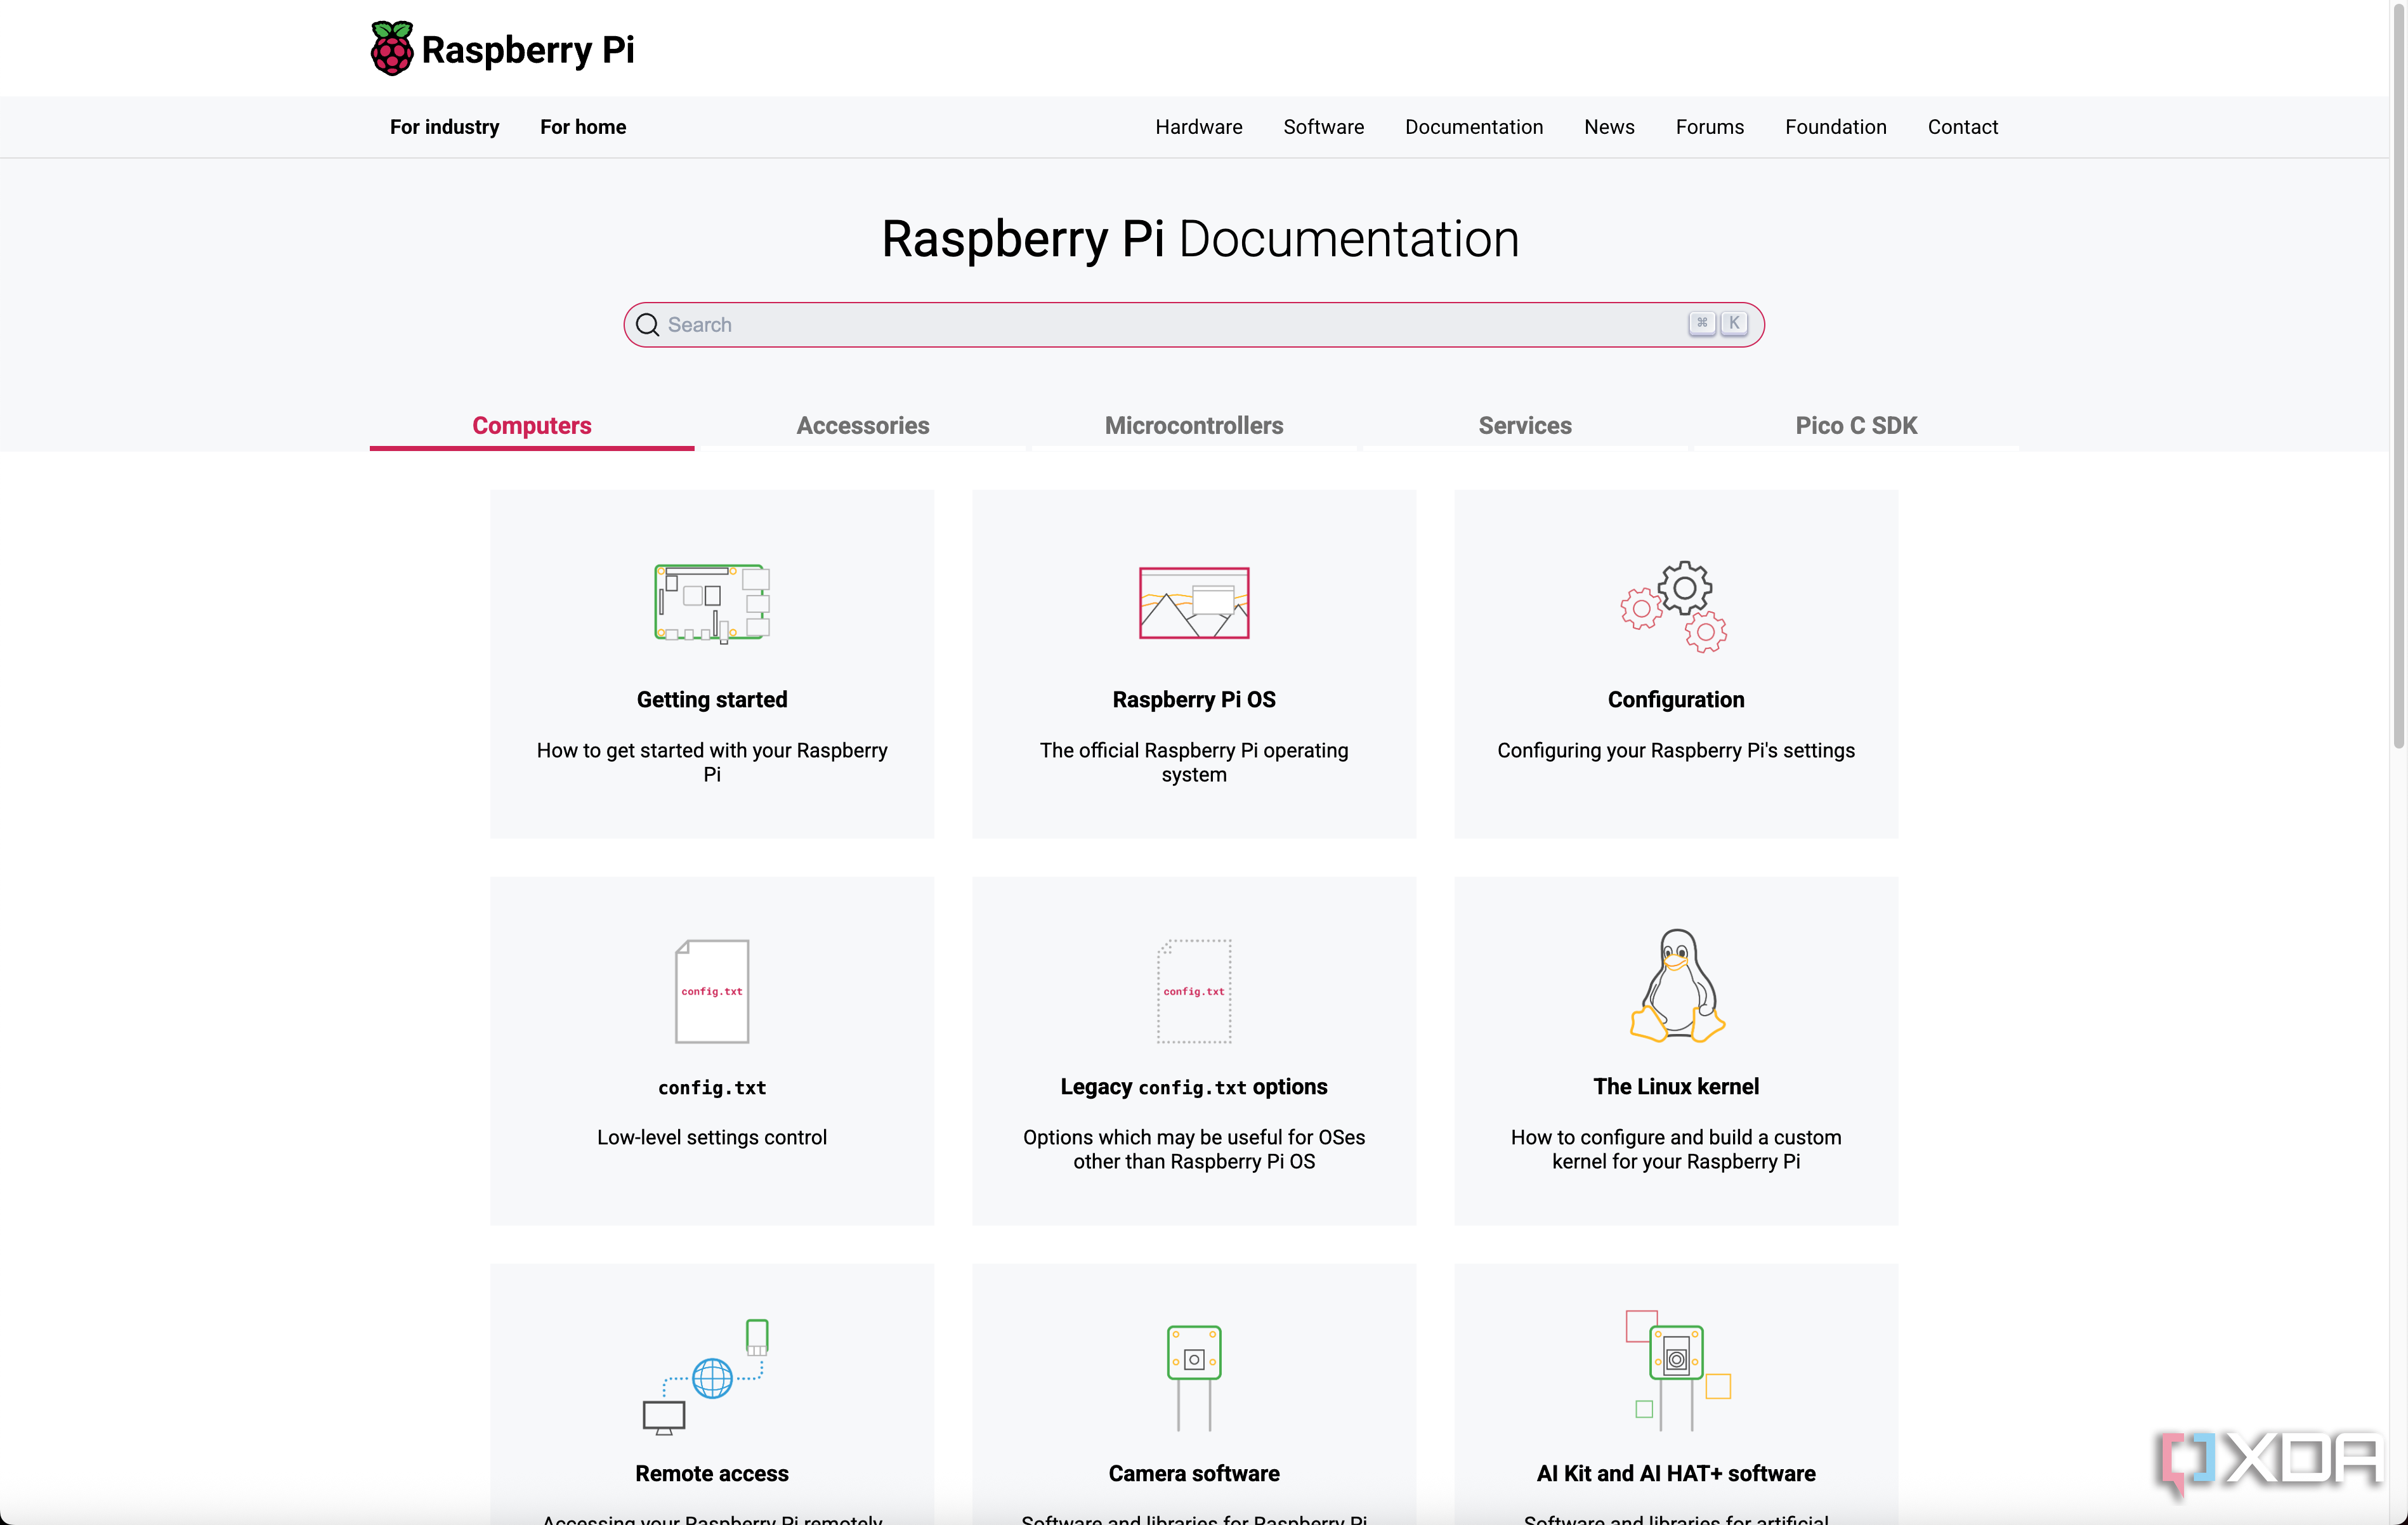Click the Camera software module icon
Image resolution: width=2408 pixels, height=1525 pixels.
(1194, 1378)
